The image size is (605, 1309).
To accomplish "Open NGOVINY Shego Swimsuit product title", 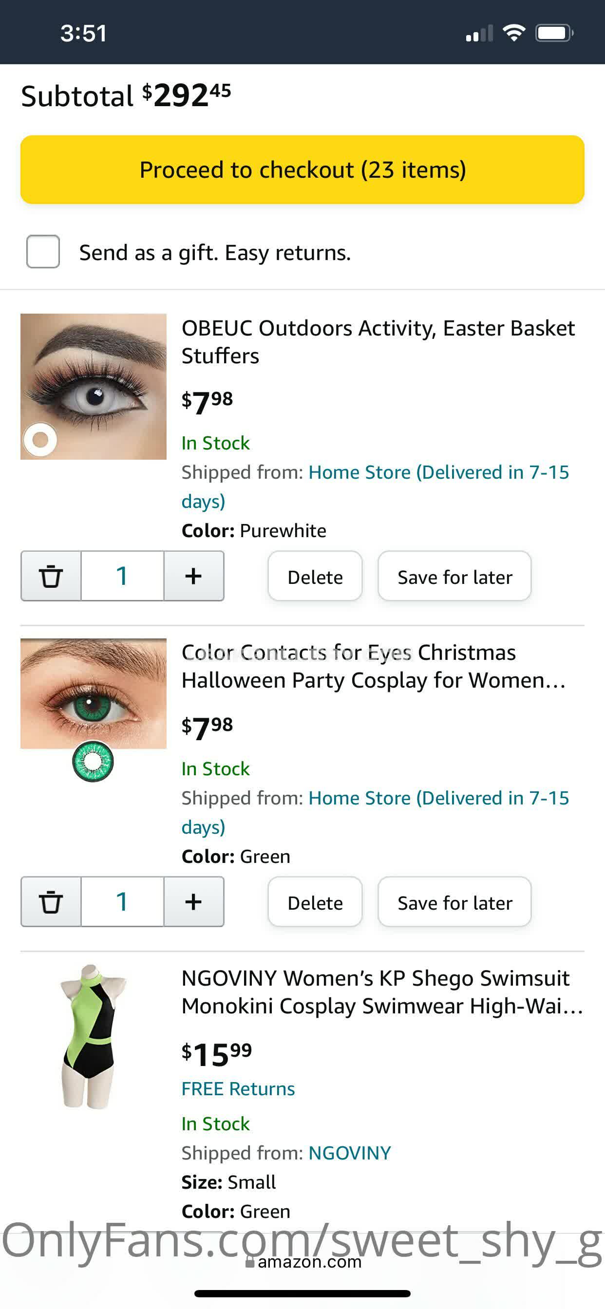I will pyautogui.click(x=381, y=992).
